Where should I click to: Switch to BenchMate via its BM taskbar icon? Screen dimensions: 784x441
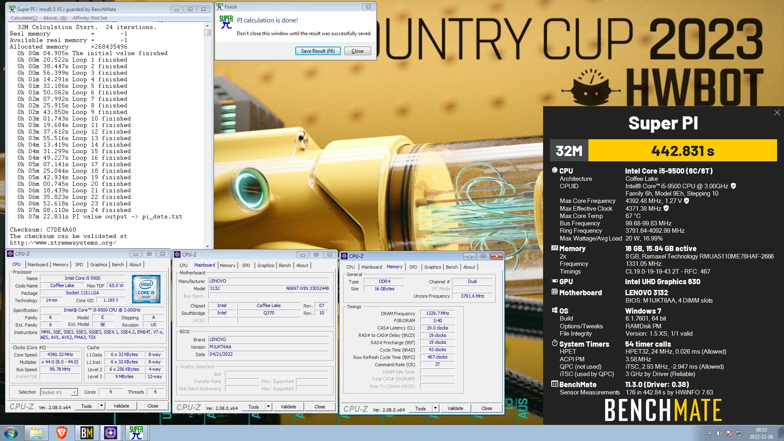point(87,433)
